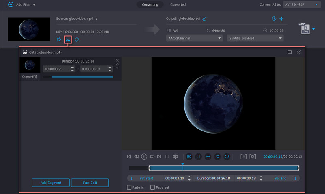Delete the selected segment with trash icon
The image size is (325, 194).
(x=198, y=156)
